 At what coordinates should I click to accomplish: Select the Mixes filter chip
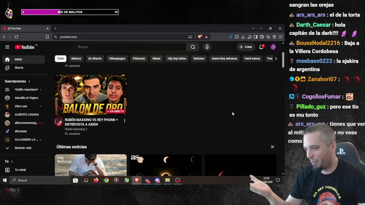[x=156, y=59]
